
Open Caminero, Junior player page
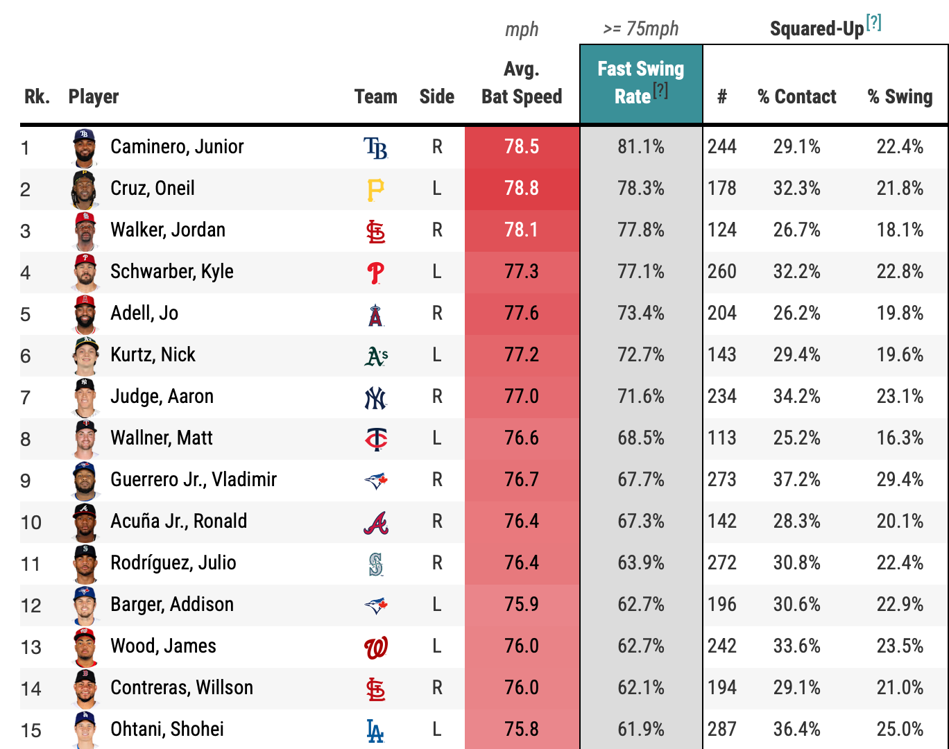[177, 147]
